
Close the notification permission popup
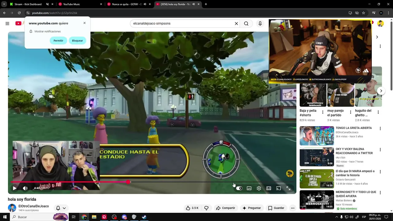84,23
